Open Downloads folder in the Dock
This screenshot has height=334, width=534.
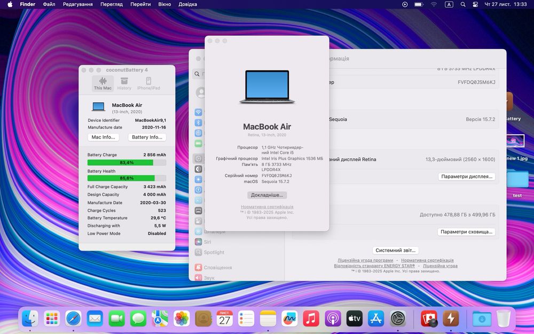click(482, 319)
